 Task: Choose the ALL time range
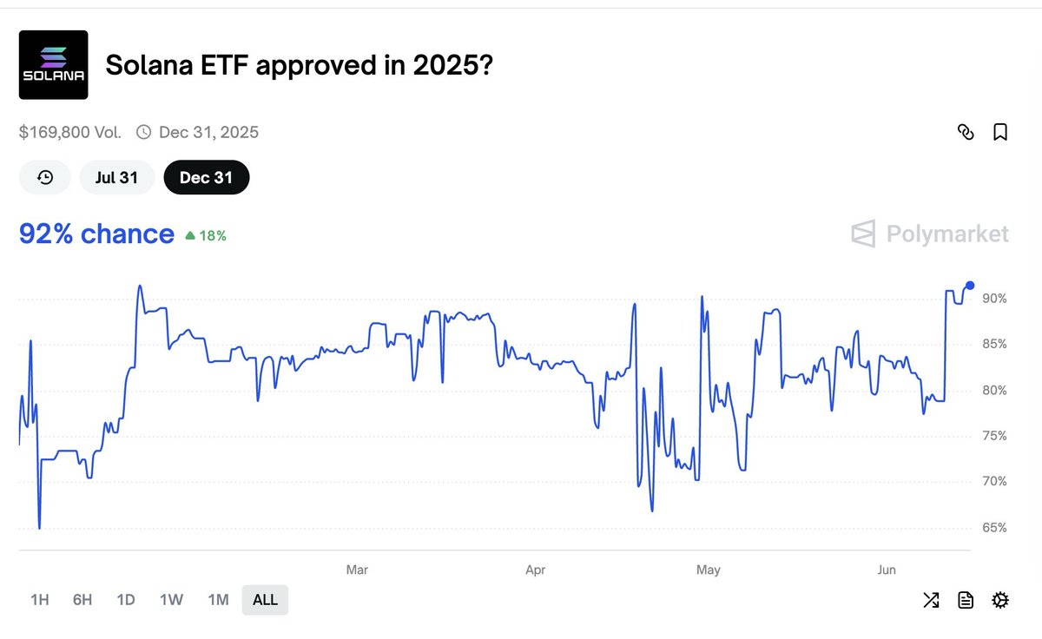coord(265,600)
